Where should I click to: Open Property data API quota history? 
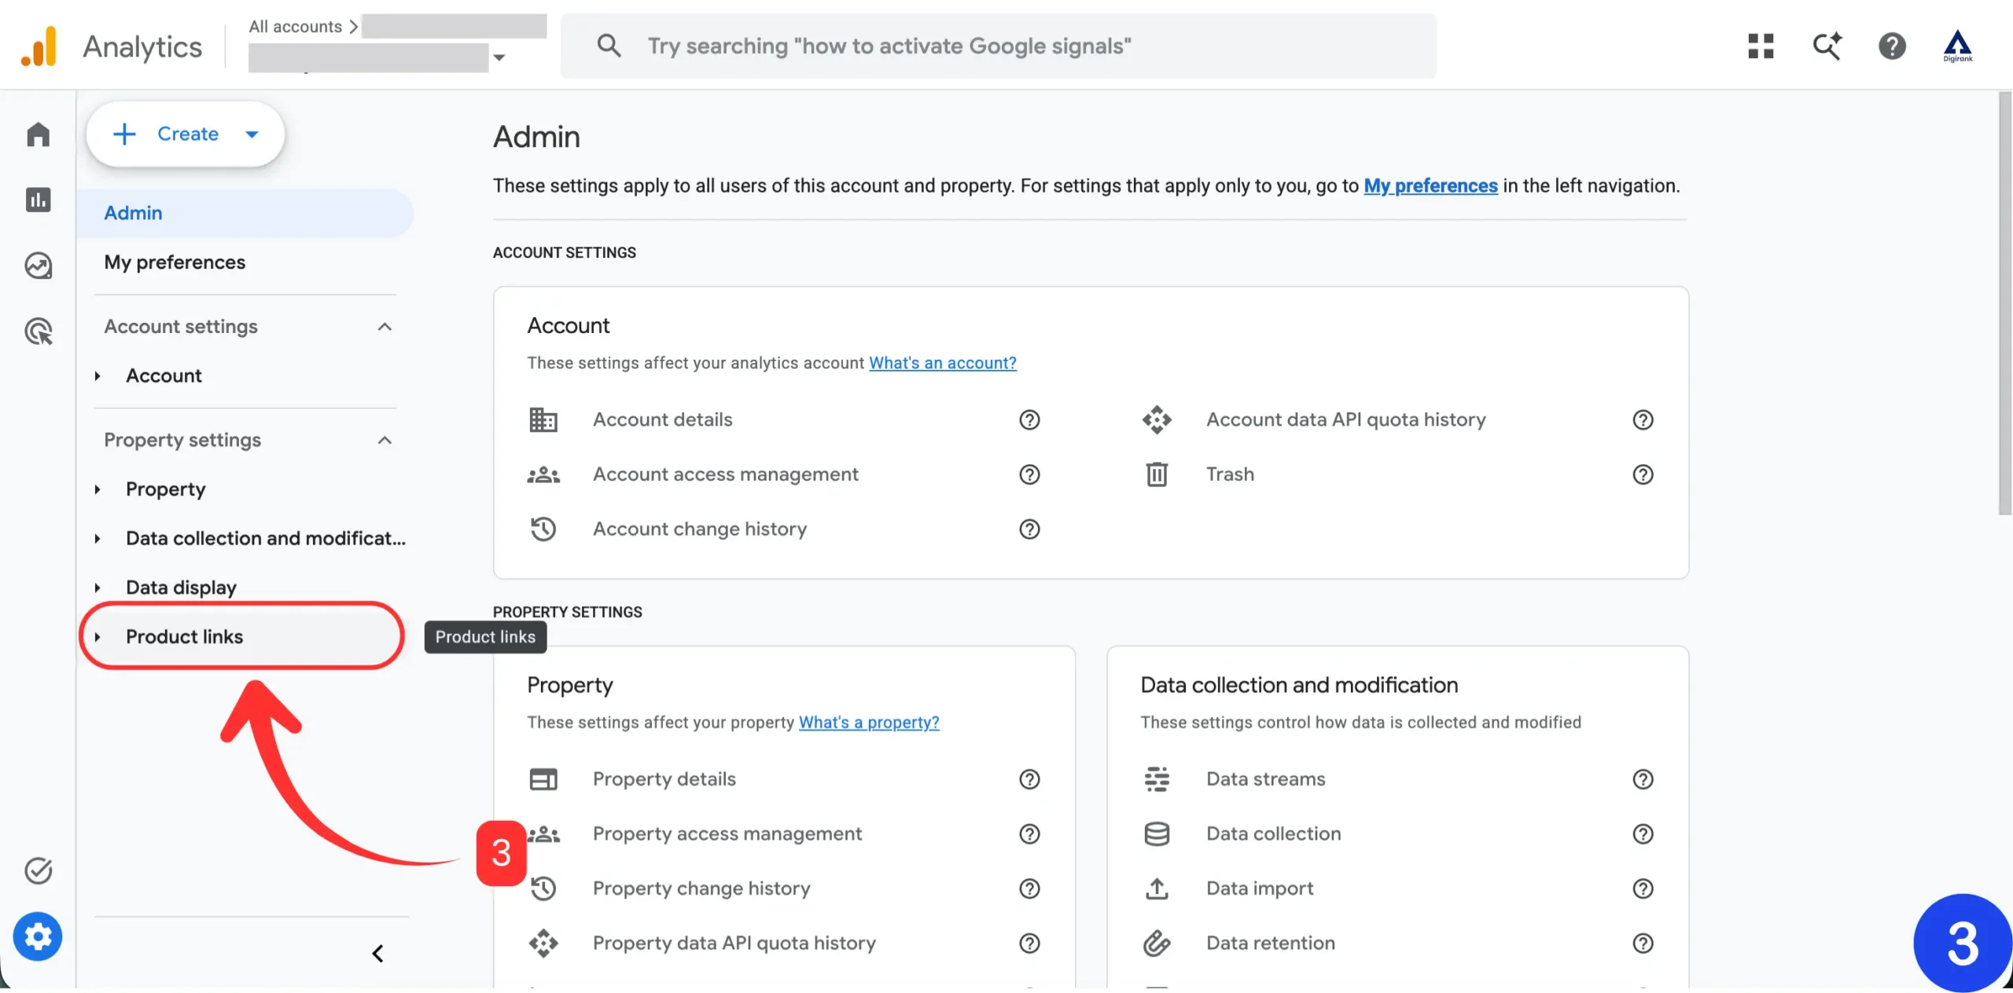734,943
